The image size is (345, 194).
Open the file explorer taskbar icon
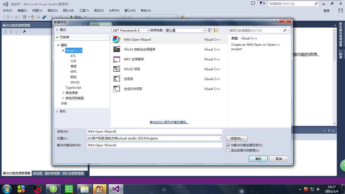[85, 189]
